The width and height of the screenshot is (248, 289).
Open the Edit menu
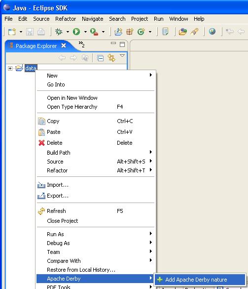(23, 19)
